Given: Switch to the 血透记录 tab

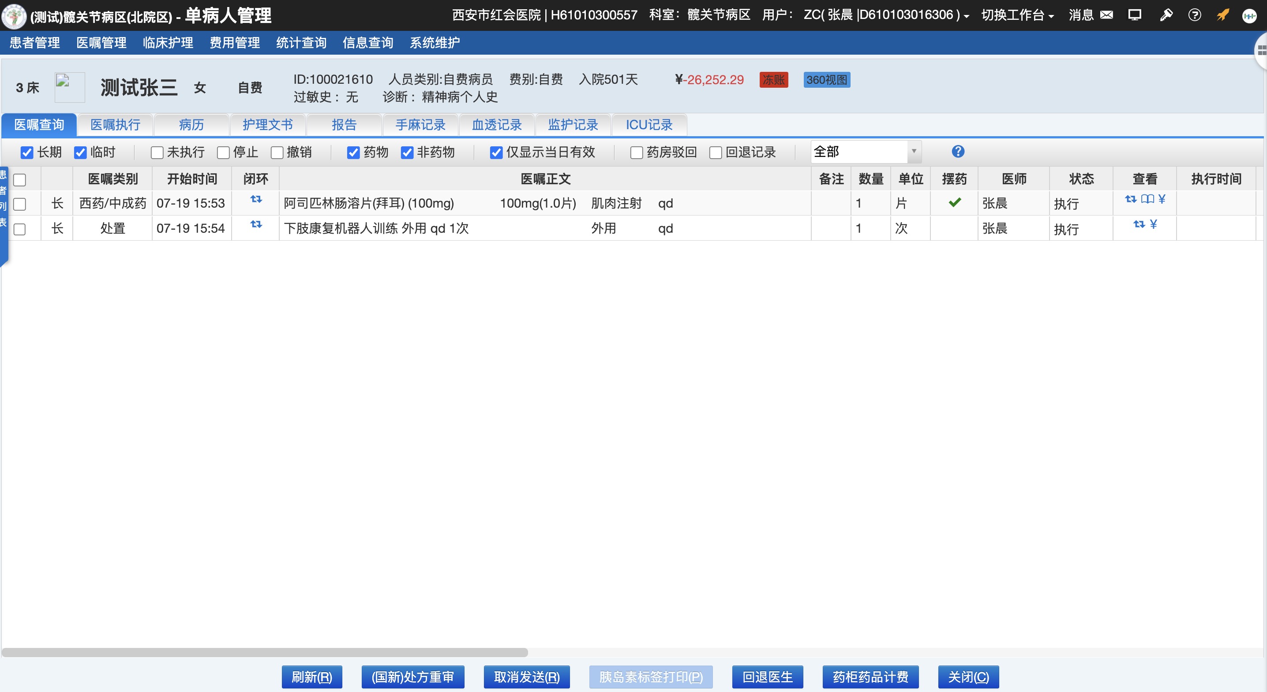Looking at the screenshot, I should [x=497, y=125].
